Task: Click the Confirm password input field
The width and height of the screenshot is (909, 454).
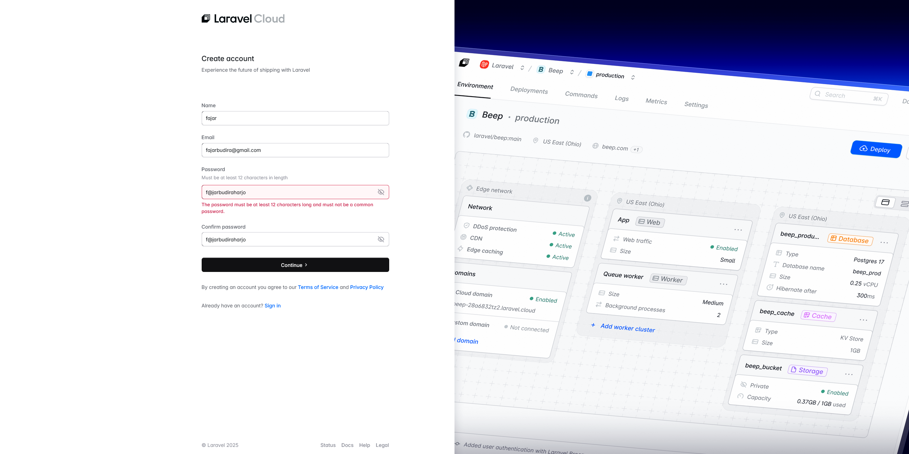Action: point(295,239)
